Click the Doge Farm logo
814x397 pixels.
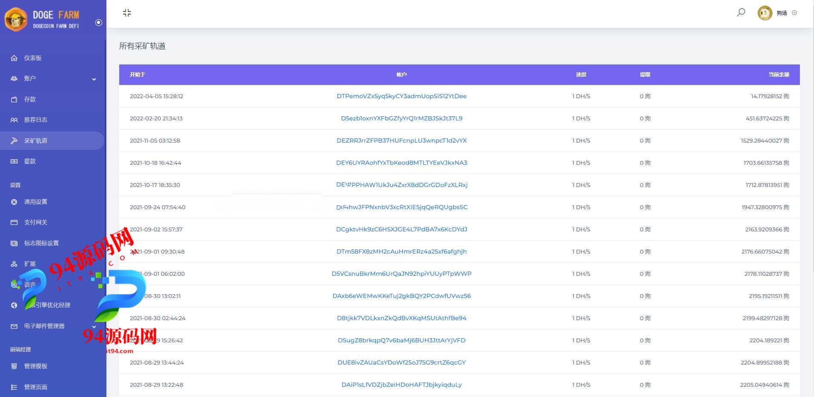pyautogui.click(x=42, y=19)
